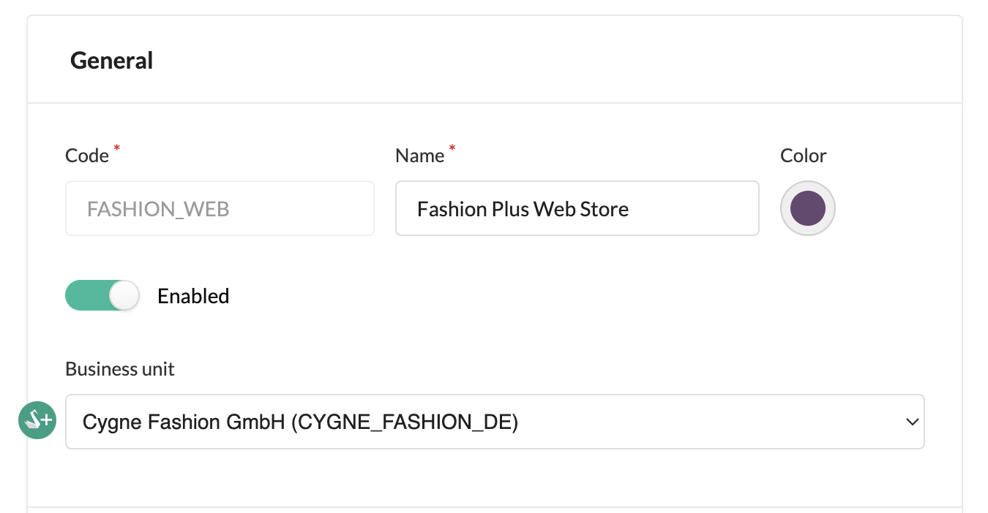Click the General section heading

tap(111, 60)
